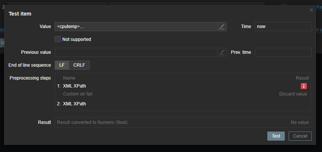322x152 pixels.
Task: Click the Prev. time input field
Action: click(x=283, y=52)
